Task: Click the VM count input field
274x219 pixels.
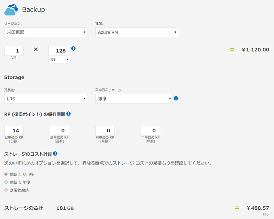Action: click(x=14, y=51)
